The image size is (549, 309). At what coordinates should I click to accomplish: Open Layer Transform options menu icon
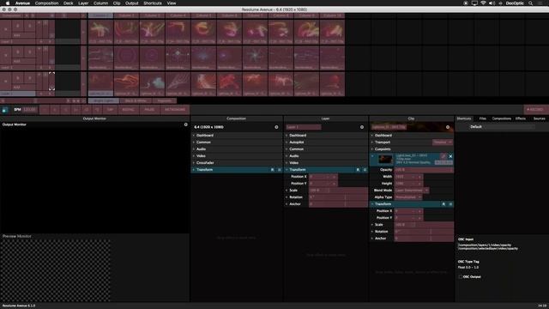[x=365, y=170]
